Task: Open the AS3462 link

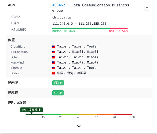Action: [x=59, y=5]
